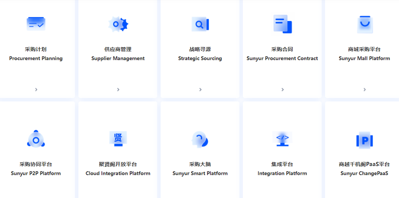This screenshot has width=399, height=198.
Task: Click the Cloud Integration Platform monitor icon
Action: point(118,139)
